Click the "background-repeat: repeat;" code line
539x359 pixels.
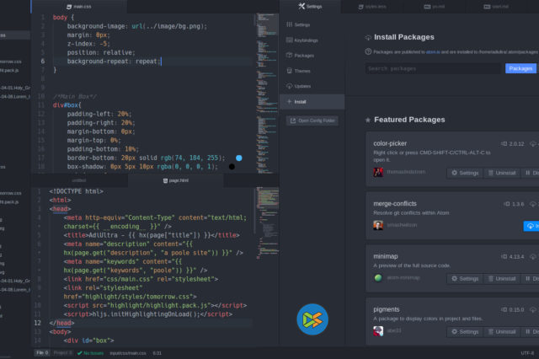coord(114,62)
